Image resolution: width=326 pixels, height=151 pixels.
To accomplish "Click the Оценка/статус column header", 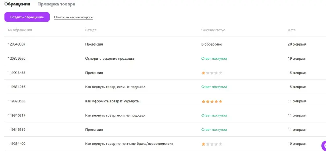I will pyautogui.click(x=213, y=30).
